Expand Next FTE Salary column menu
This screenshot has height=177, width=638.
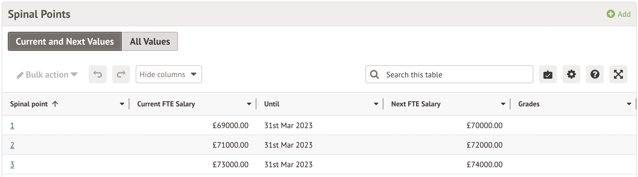(x=503, y=104)
